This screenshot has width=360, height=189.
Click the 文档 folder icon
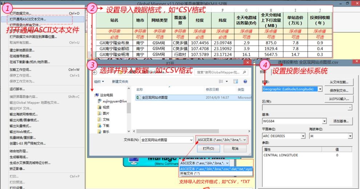pyautogui.click(x=99, y=119)
